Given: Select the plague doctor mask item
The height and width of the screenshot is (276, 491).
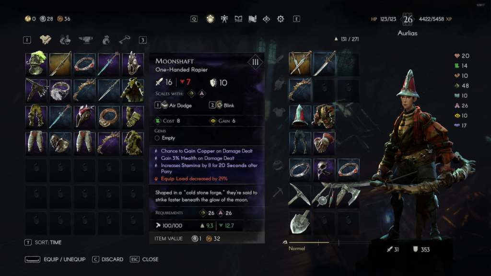Looking at the screenshot, I should click(84, 116).
